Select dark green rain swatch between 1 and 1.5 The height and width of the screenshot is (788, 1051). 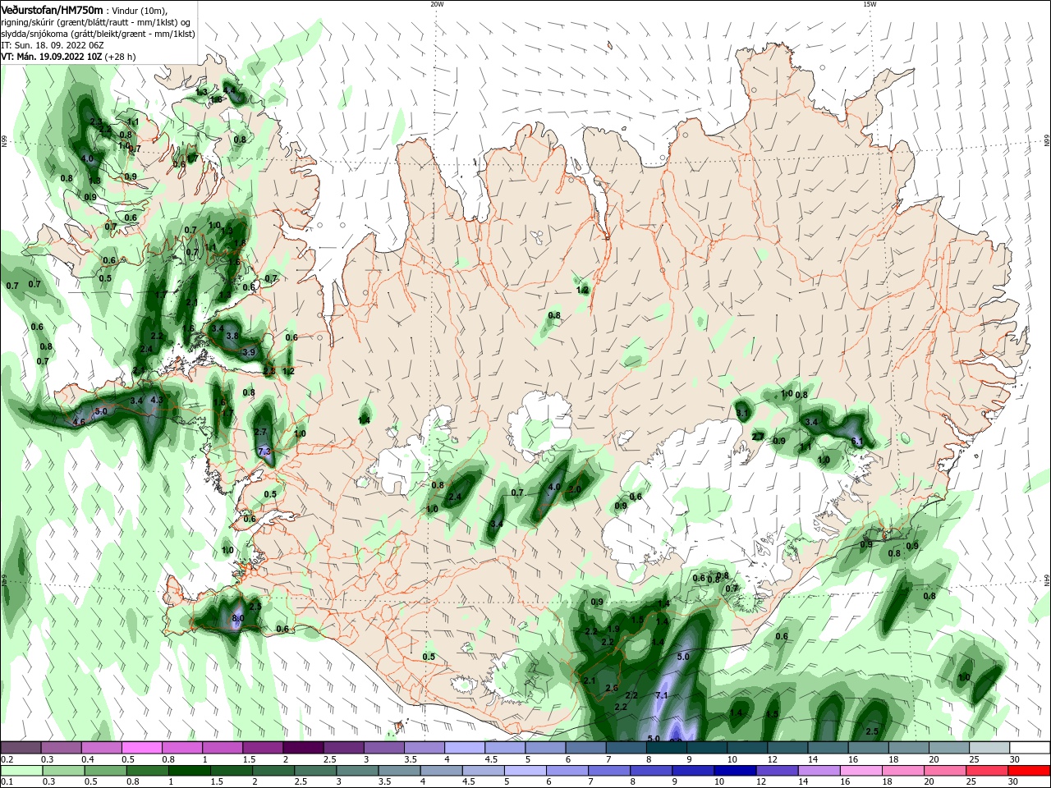click(x=189, y=771)
